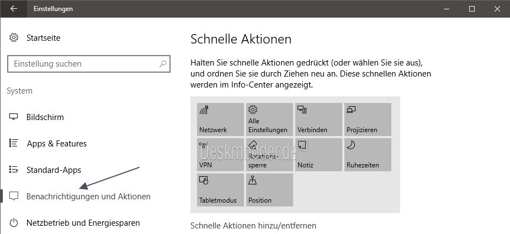Click the Position quick action tile

pos(269,190)
